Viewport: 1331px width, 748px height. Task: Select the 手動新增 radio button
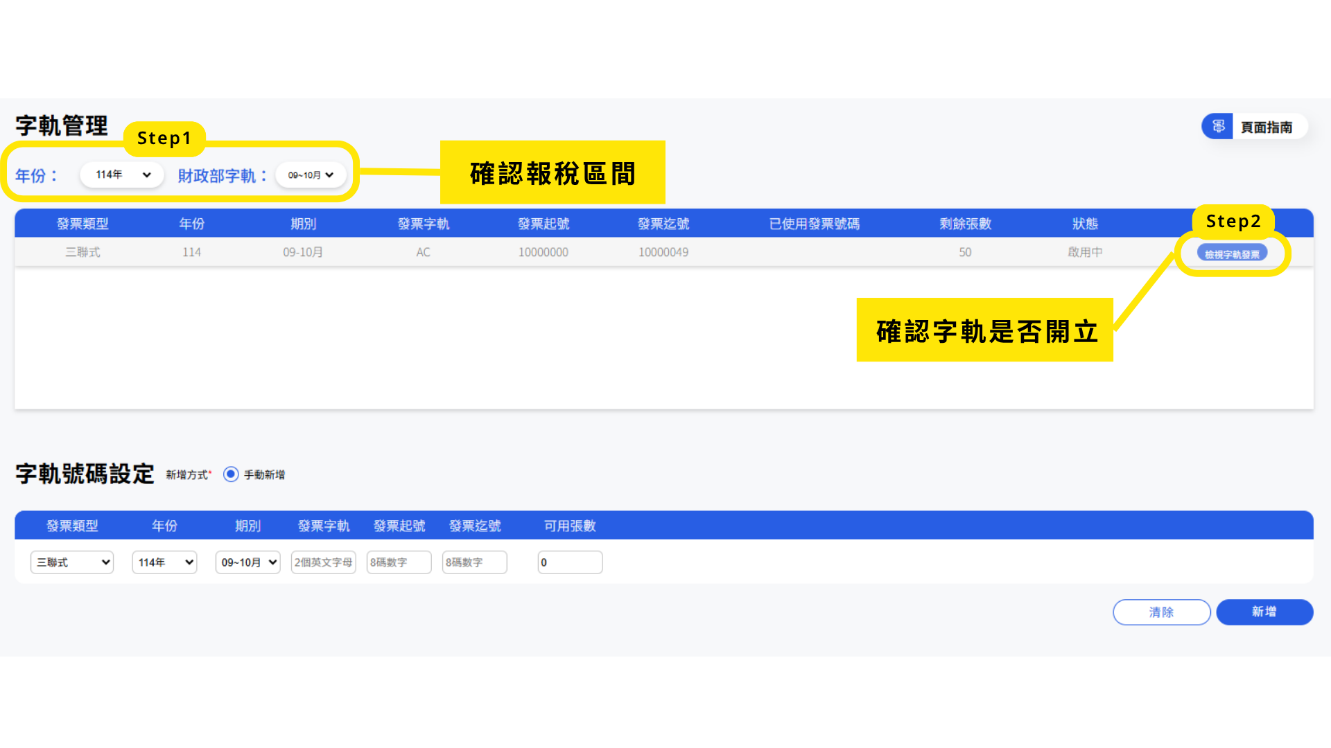click(x=231, y=474)
